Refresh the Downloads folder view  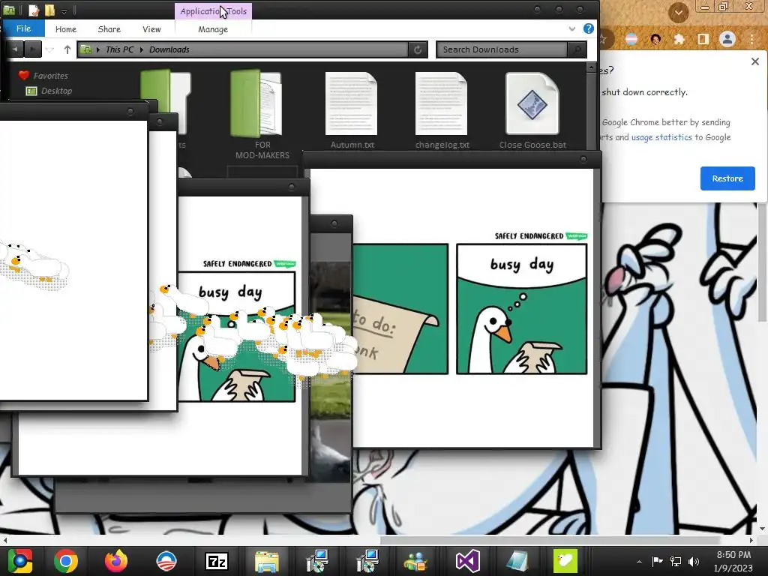418,49
